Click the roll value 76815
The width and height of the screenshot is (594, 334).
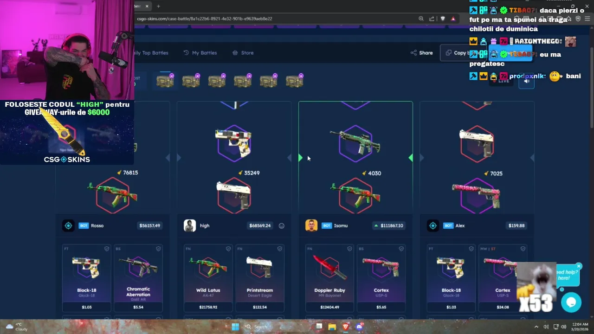coord(130,173)
